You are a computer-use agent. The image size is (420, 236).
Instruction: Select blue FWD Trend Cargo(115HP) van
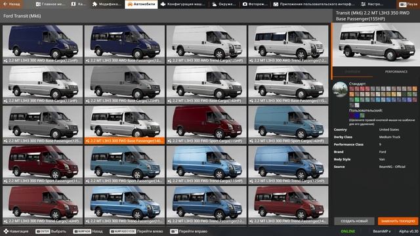[207, 165]
